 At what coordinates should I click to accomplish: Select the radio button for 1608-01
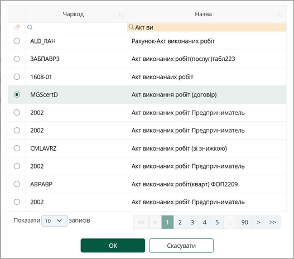pyautogui.click(x=17, y=76)
